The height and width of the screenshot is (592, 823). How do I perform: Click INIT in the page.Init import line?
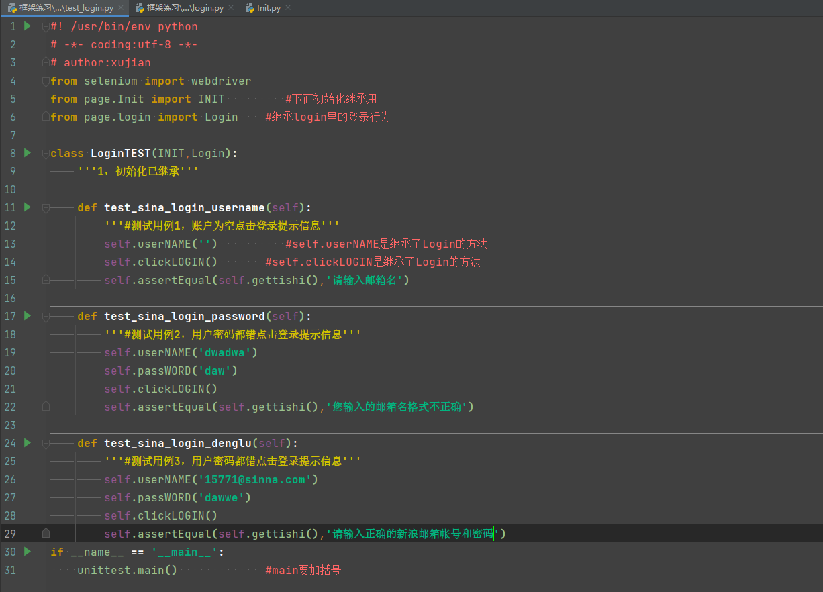(211, 99)
